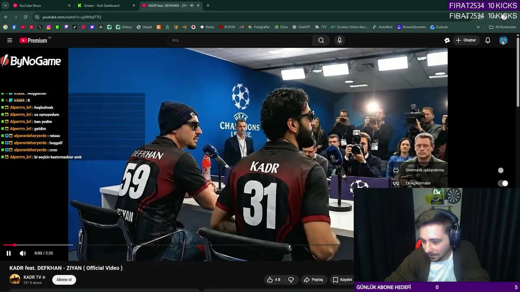
Task: Click the Abone ol subscribe button
Action: (64, 279)
